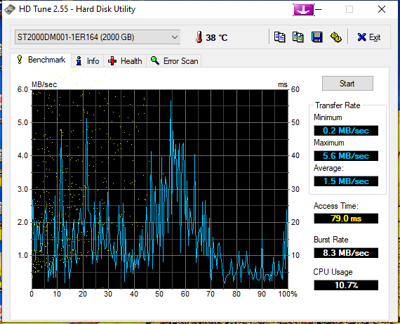This screenshot has width=400, height=324.
Task: Open the Health tab
Action: click(125, 61)
